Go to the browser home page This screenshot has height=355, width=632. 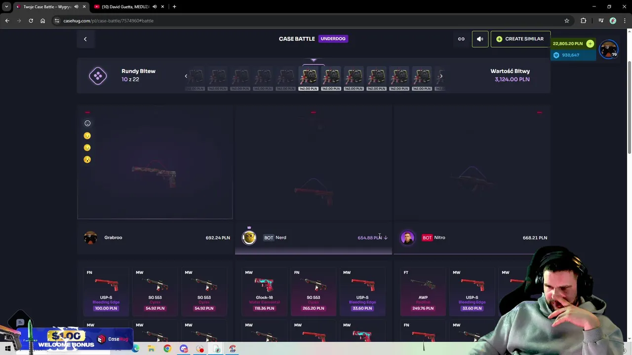(42, 21)
